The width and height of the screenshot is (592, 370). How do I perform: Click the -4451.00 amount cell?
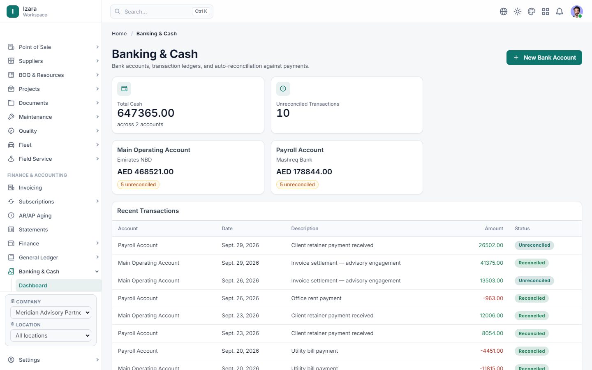(x=492, y=351)
